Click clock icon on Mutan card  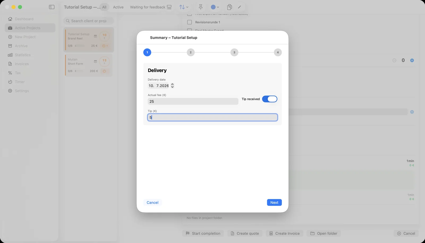(104, 71)
